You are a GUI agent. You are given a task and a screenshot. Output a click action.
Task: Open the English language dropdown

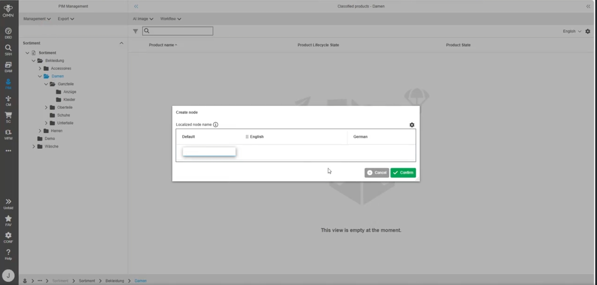(572, 31)
